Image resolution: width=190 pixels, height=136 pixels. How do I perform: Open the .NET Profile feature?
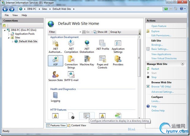102,45
